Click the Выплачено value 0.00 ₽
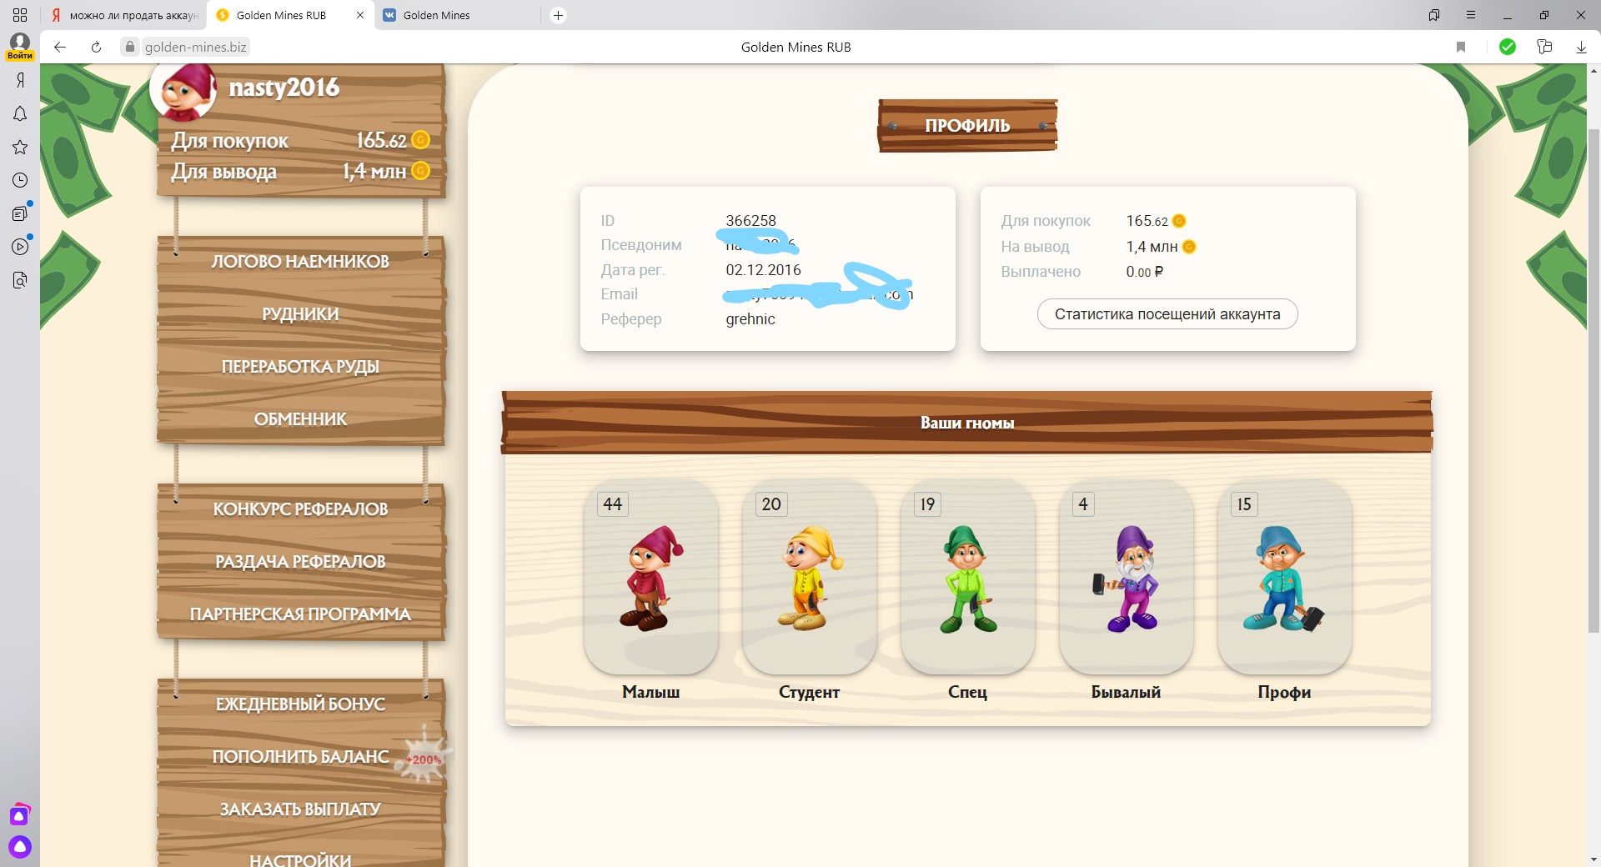Viewport: 1601px width, 867px height. click(x=1145, y=272)
